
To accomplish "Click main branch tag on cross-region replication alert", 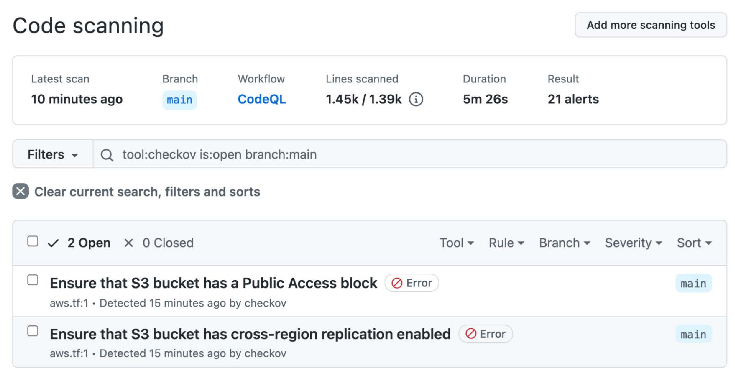I will (694, 334).
